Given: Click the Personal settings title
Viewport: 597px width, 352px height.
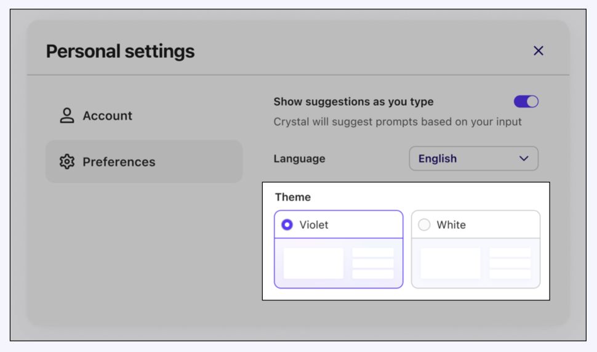Looking at the screenshot, I should pyautogui.click(x=120, y=51).
